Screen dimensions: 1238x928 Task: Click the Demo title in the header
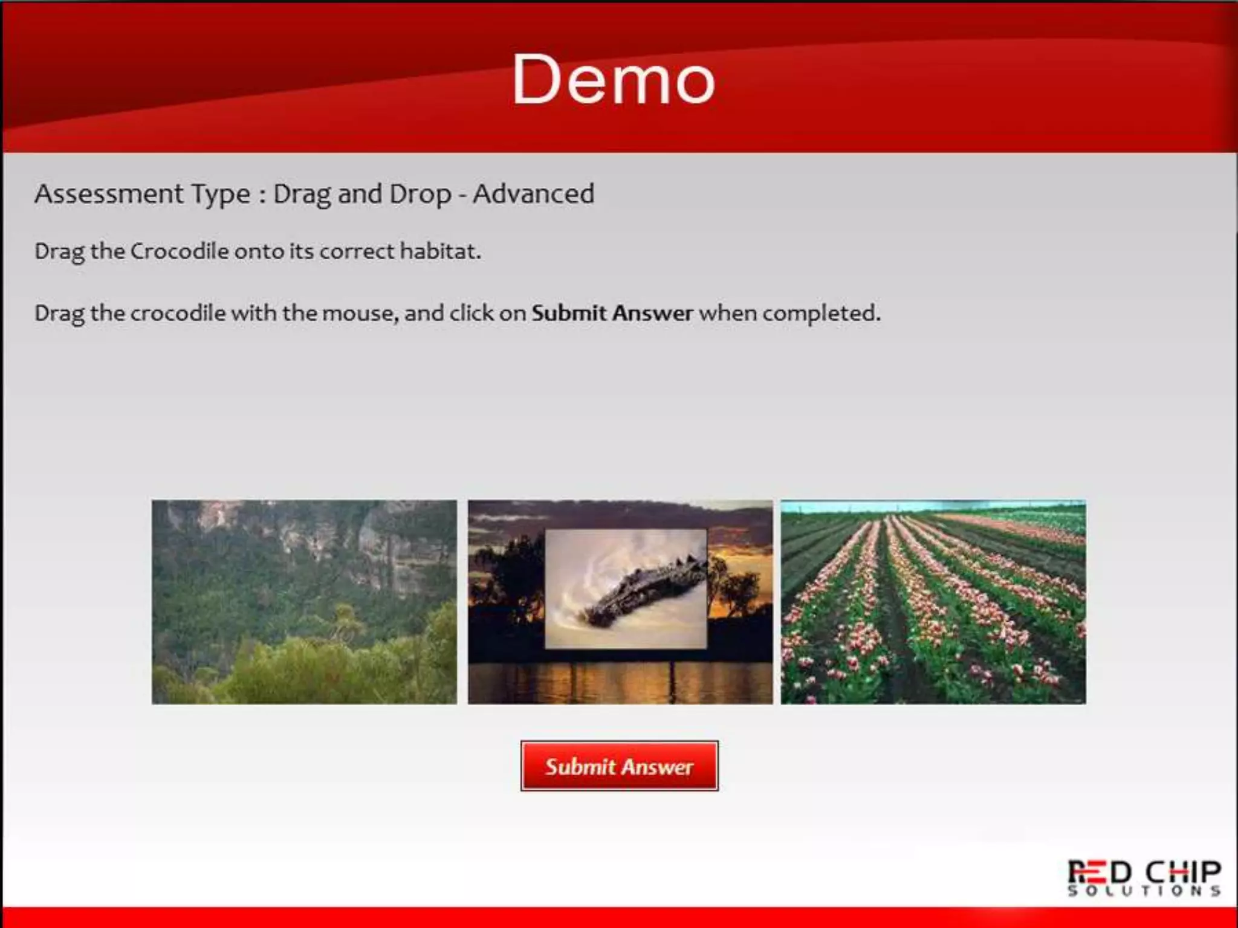click(x=614, y=79)
